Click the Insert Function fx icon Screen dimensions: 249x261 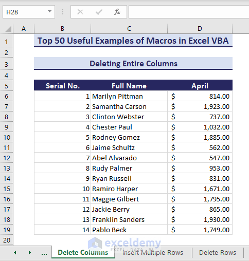117,12
